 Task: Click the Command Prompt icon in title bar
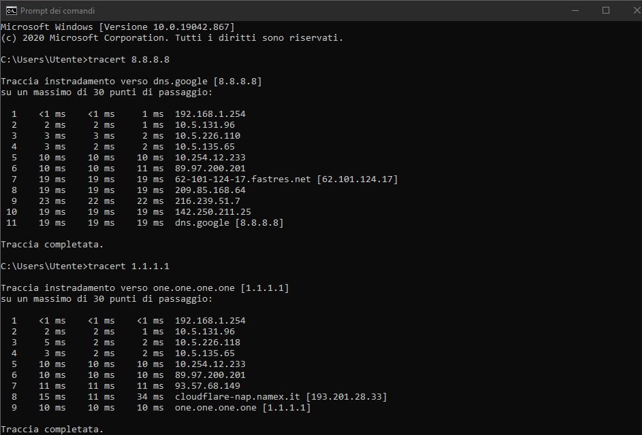[11, 11]
